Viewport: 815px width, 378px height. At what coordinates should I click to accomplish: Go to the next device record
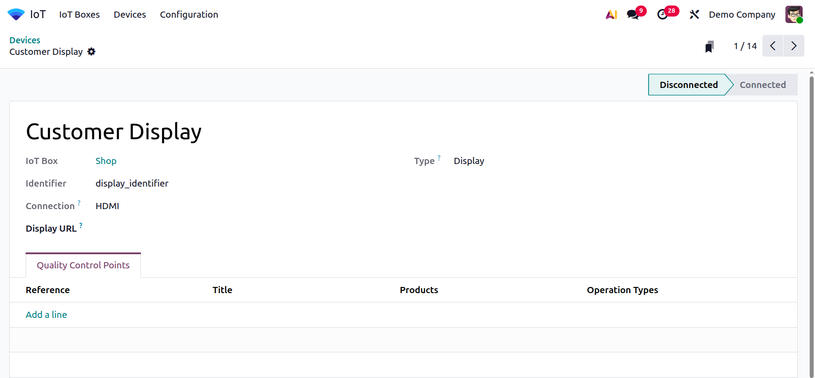coord(794,46)
